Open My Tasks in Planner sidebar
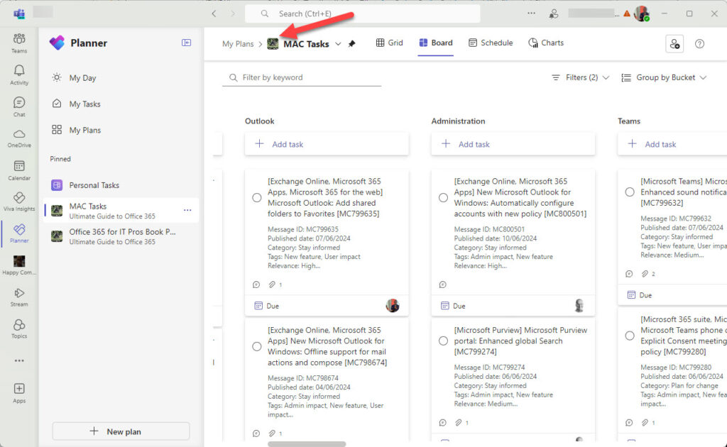 point(121,104)
